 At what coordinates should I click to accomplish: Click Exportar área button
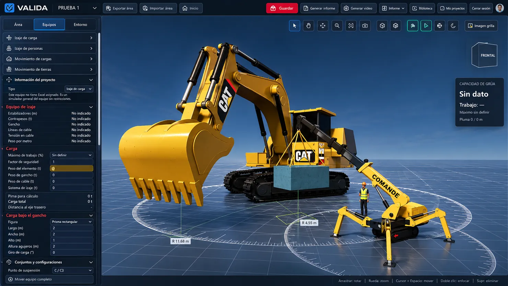[x=120, y=8]
